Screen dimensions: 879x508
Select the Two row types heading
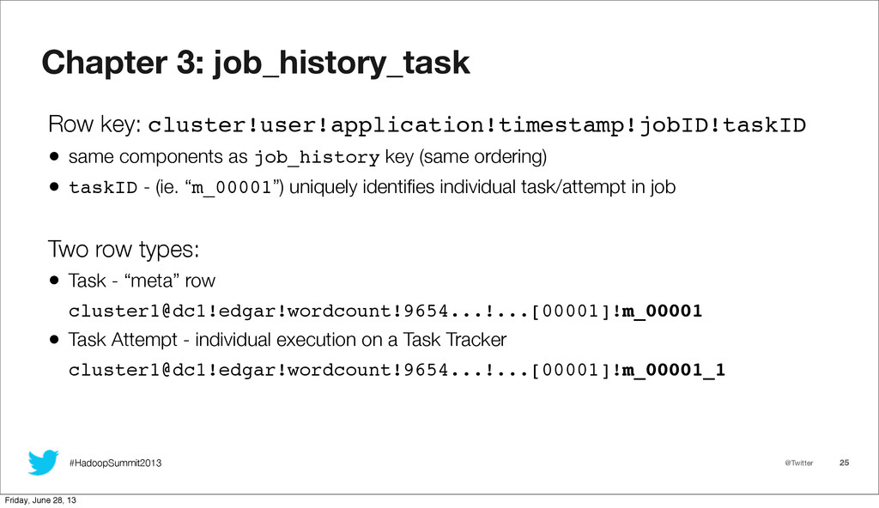click(x=124, y=250)
